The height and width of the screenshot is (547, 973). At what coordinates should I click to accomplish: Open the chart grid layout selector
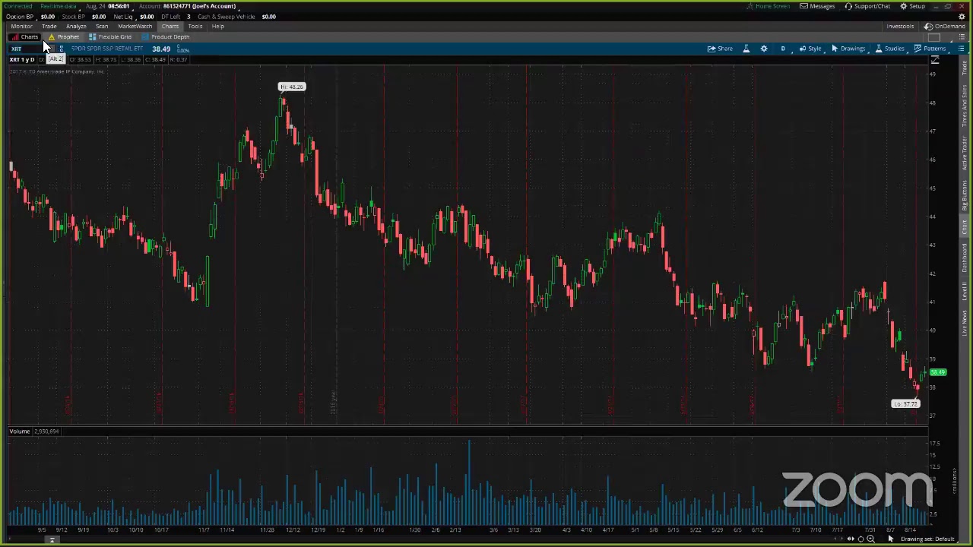[935, 36]
